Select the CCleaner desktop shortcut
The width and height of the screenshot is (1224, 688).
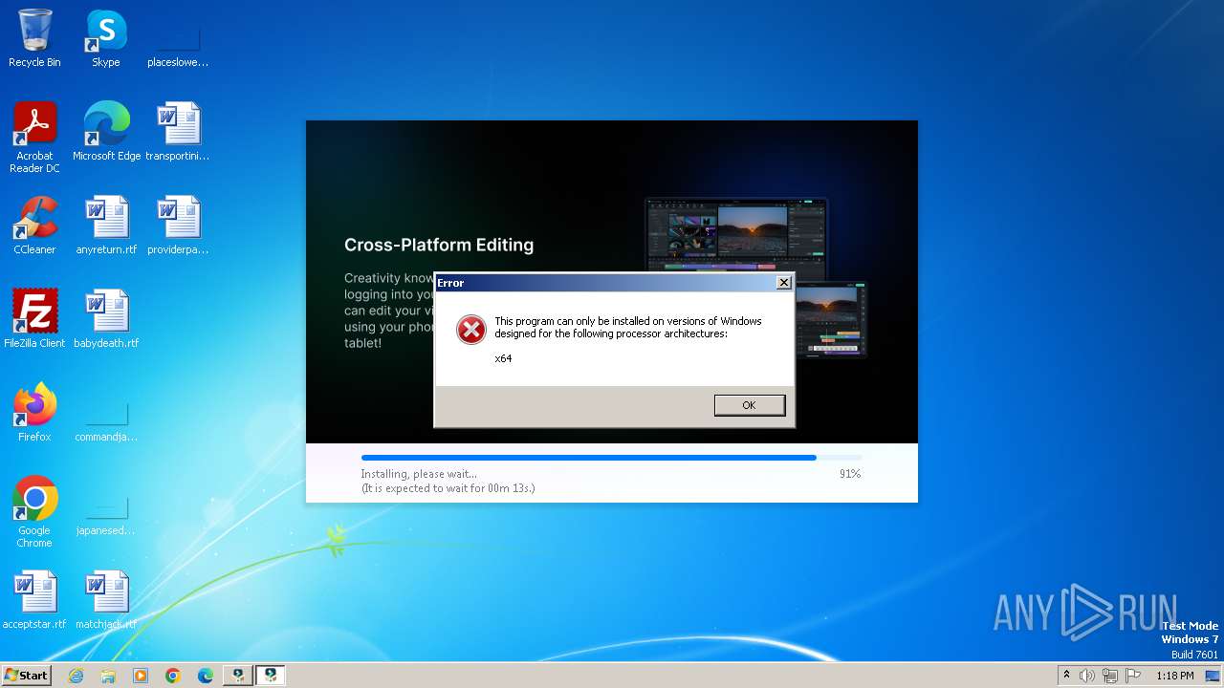(34, 226)
